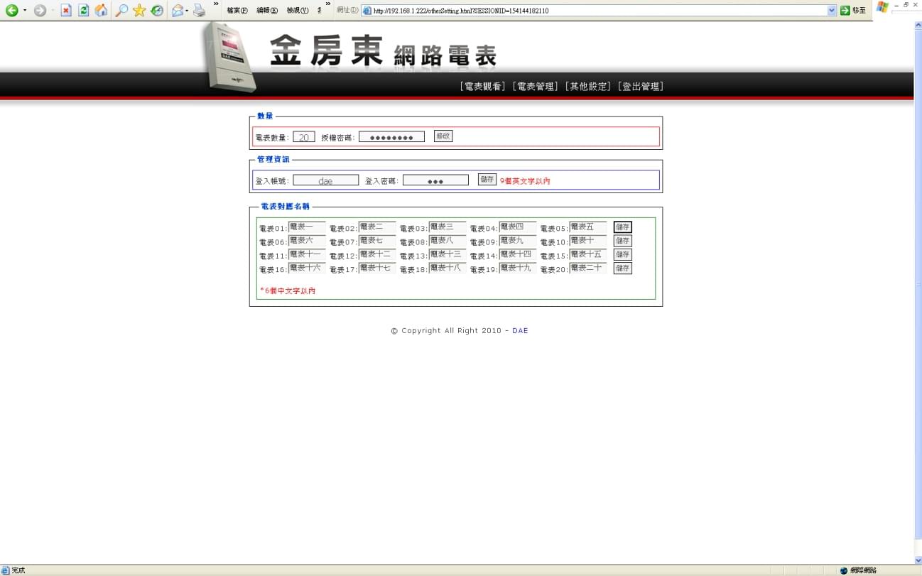Expand the Mail icon dropdown arrow
Viewport: 922px width, 576px height.
(187, 11)
